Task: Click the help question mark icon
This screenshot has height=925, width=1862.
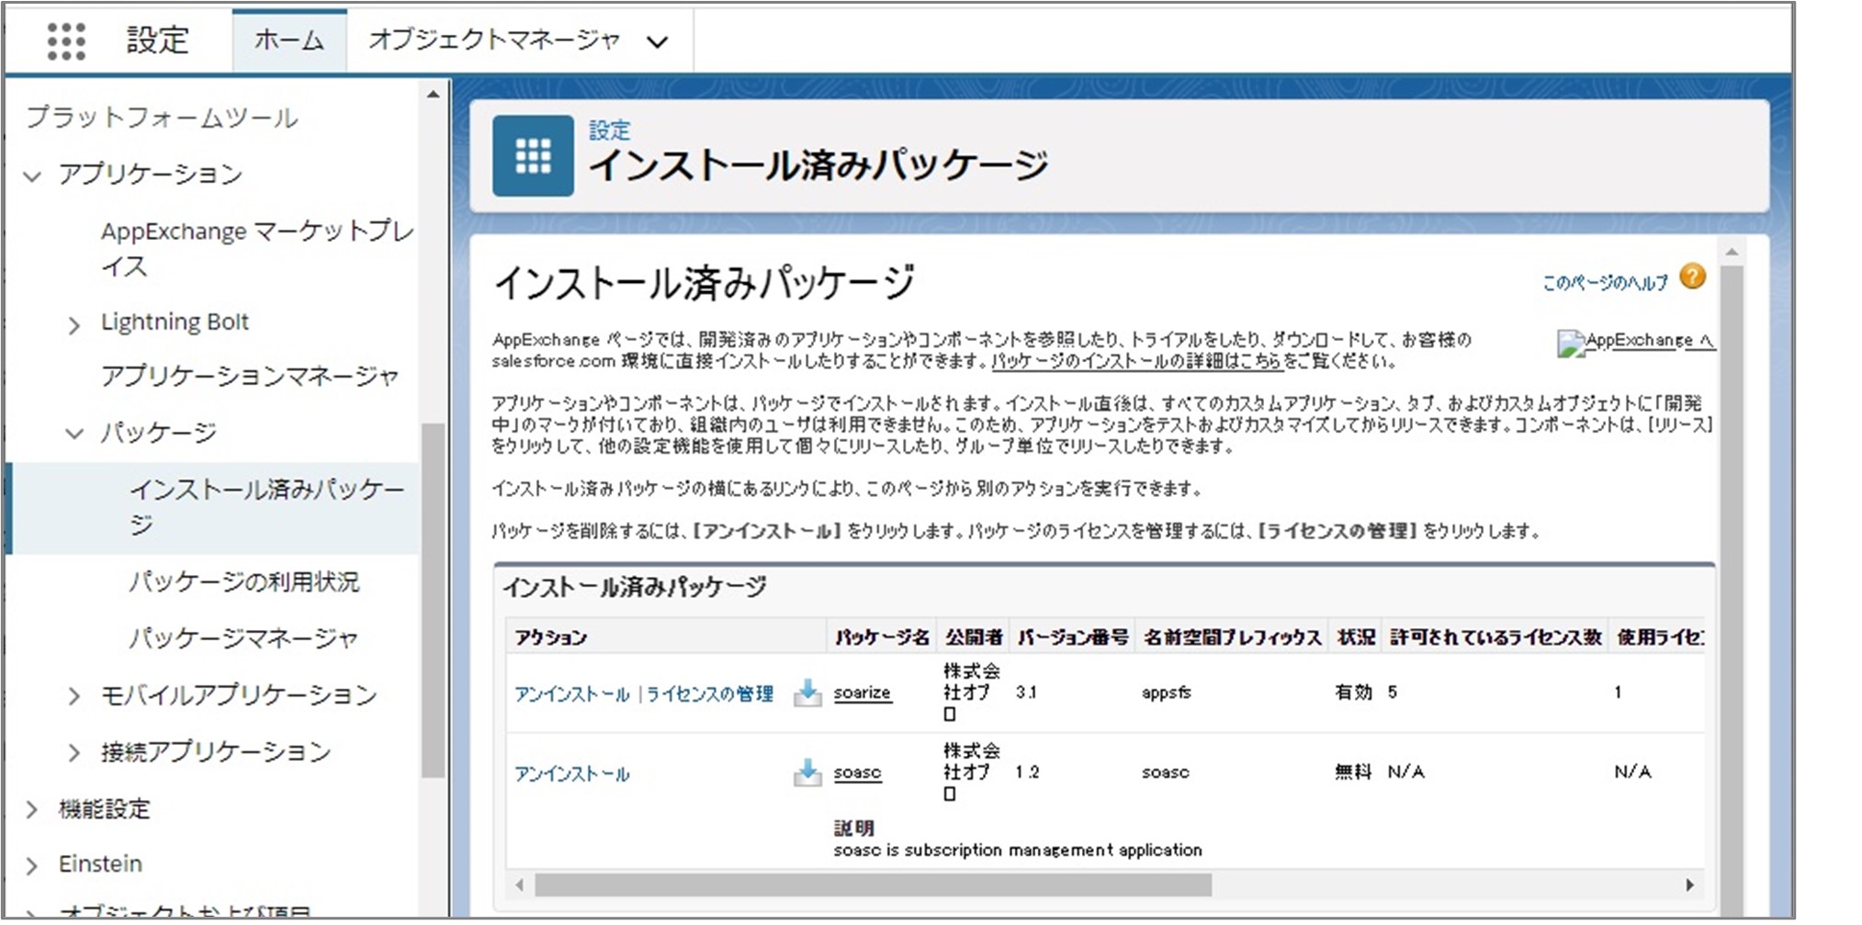Action: pos(1692,276)
